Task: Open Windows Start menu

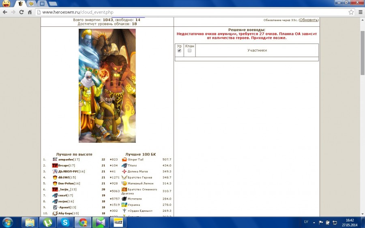Action: coord(8,223)
